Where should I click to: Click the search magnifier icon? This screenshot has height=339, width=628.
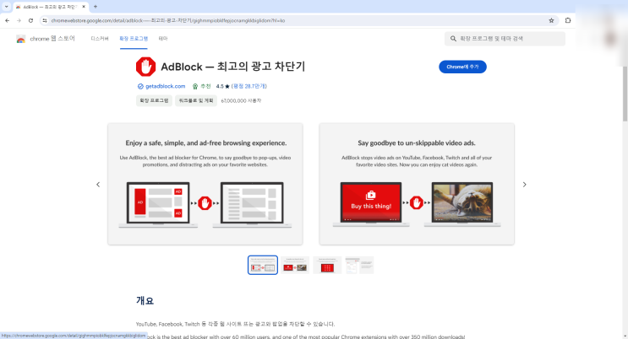pos(453,39)
